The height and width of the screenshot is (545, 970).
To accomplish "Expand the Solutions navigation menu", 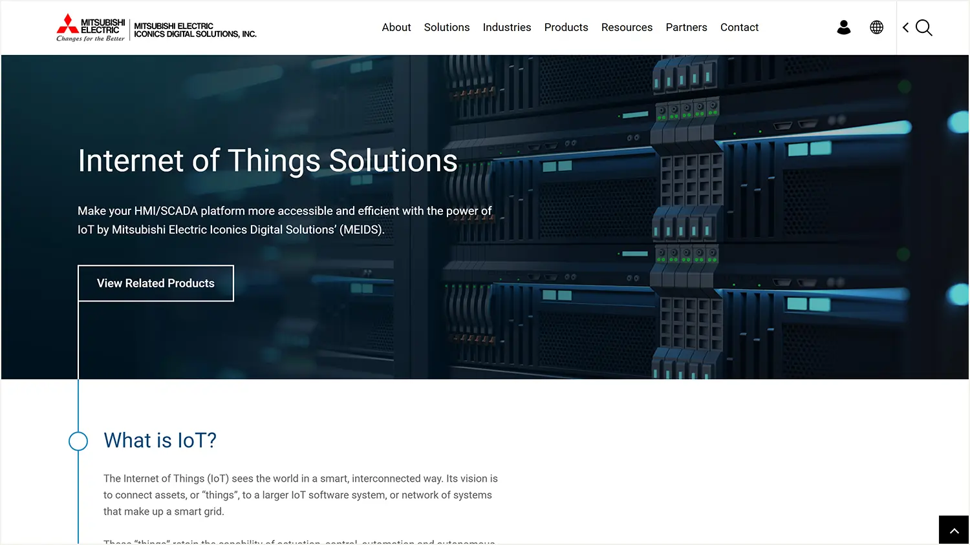I will coord(446,27).
